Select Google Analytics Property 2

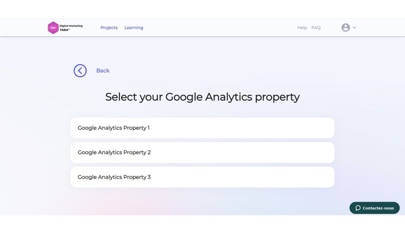pyautogui.click(x=202, y=152)
